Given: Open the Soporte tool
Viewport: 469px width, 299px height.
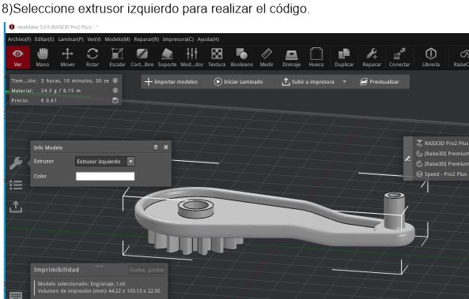Looking at the screenshot, I should click(167, 58).
